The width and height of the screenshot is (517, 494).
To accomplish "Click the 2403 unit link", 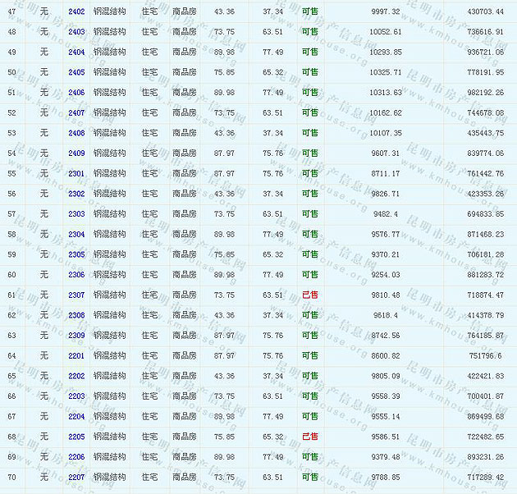I will pyautogui.click(x=76, y=32).
